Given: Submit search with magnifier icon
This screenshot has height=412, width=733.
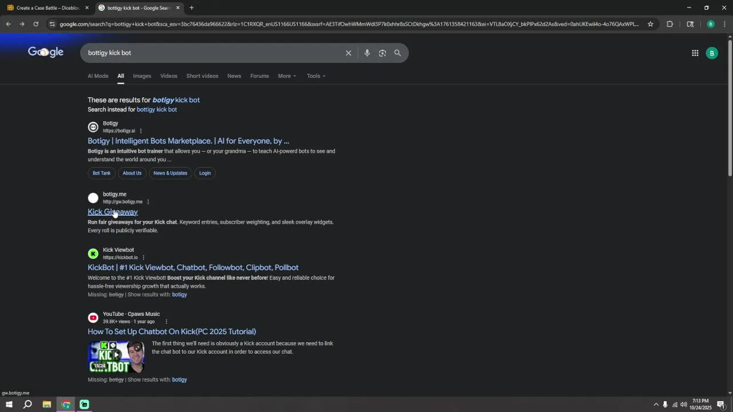Looking at the screenshot, I should (x=397, y=53).
